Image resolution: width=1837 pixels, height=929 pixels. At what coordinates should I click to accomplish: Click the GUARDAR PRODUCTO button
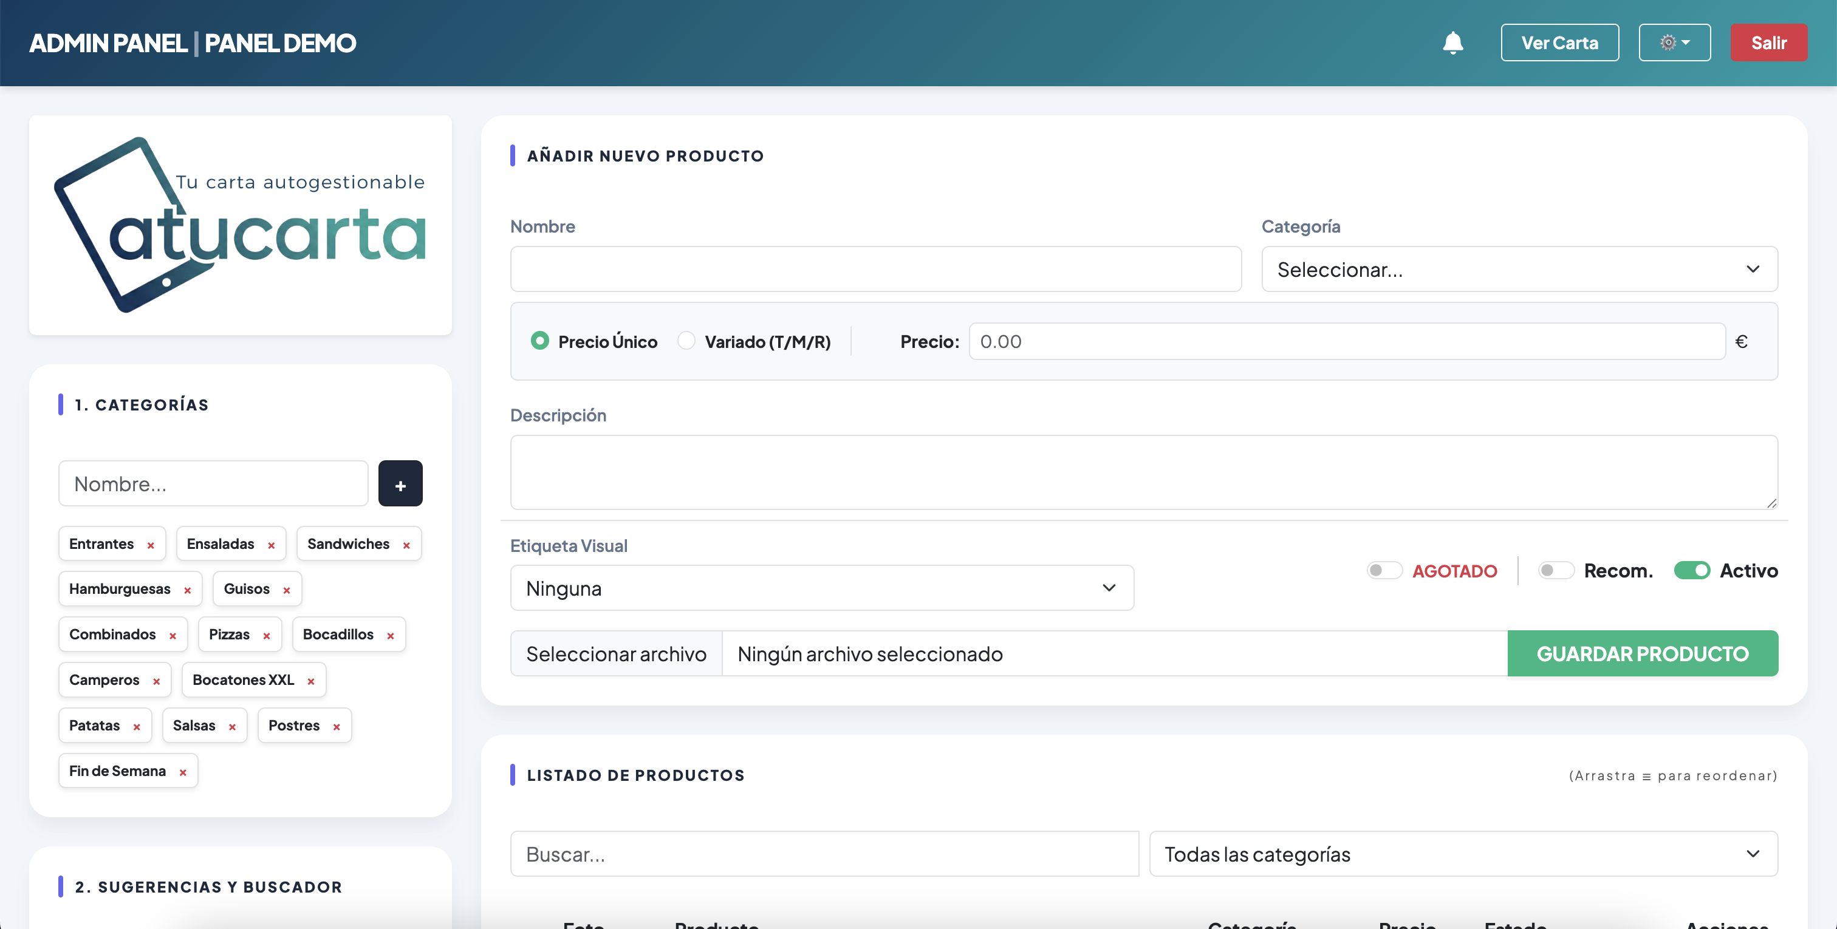[x=1643, y=653]
